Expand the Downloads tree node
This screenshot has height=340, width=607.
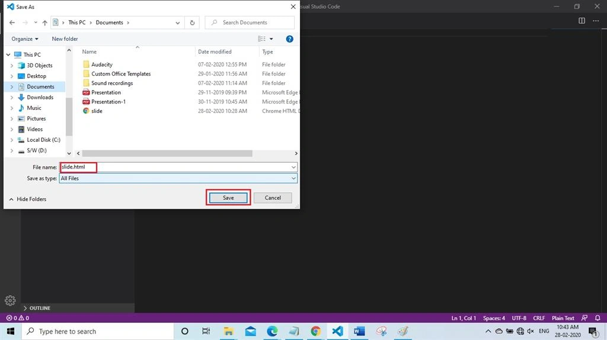(x=12, y=98)
